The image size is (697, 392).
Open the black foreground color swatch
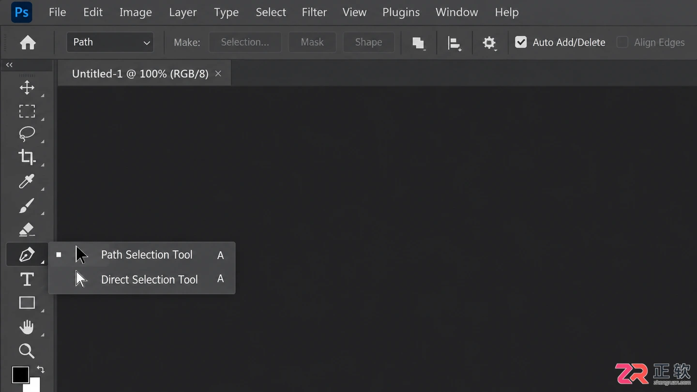20,375
